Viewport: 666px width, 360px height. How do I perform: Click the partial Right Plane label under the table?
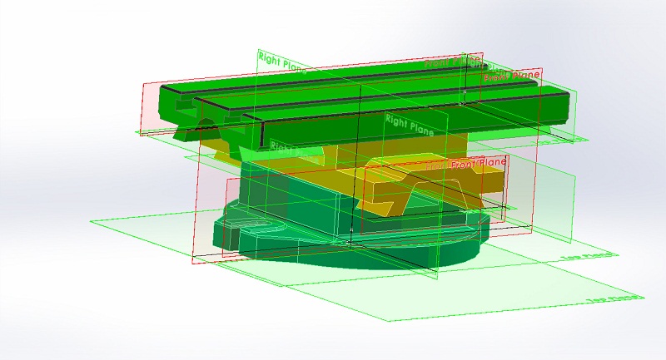pos(281,145)
